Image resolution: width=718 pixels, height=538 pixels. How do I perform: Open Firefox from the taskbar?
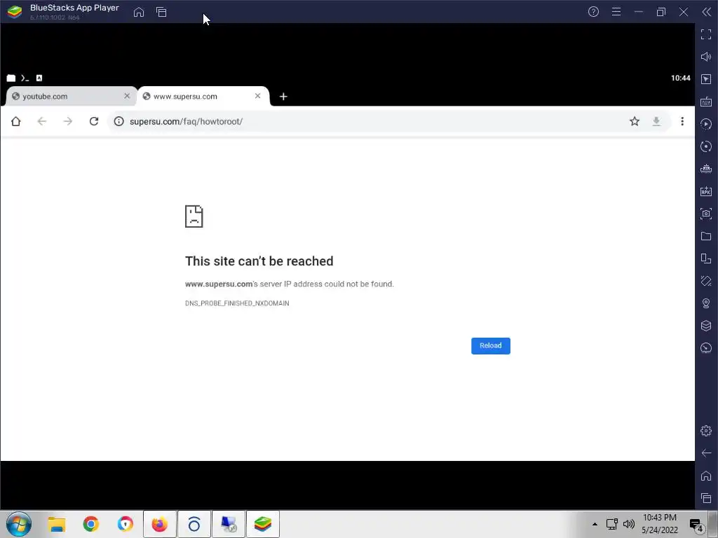(x=160, y=524)
